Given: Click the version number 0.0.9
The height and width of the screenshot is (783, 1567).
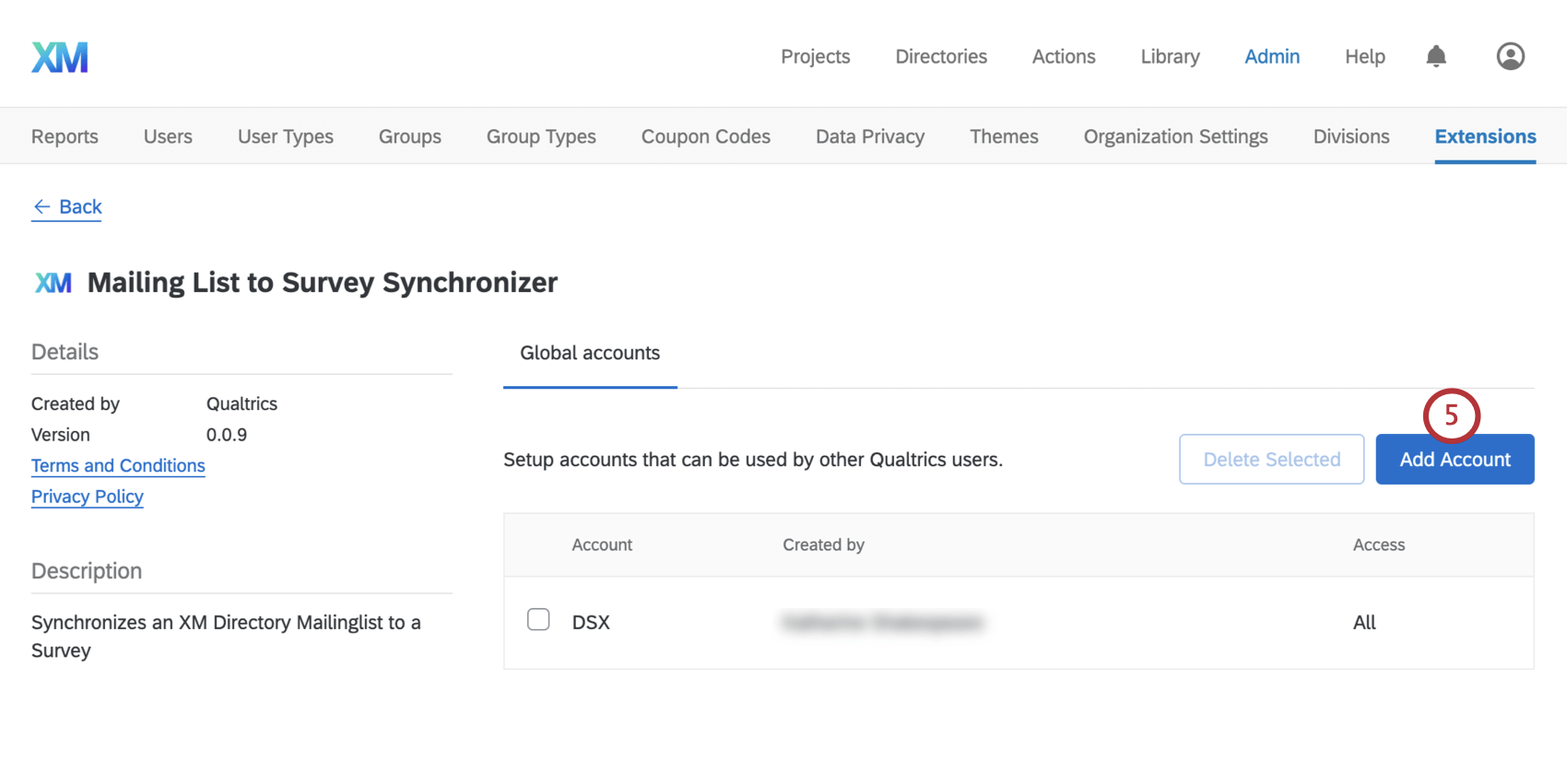Looking at the screenshot, I should click(227, 435).
